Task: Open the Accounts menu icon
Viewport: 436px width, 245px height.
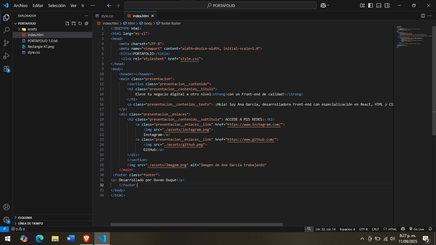Action: tap(6, 207)
